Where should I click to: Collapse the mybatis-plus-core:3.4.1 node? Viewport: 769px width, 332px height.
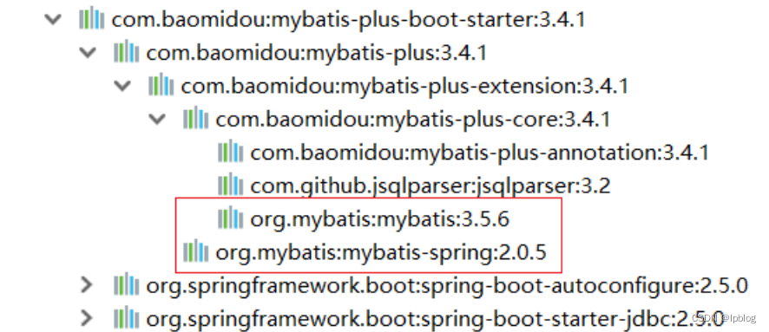157,119
